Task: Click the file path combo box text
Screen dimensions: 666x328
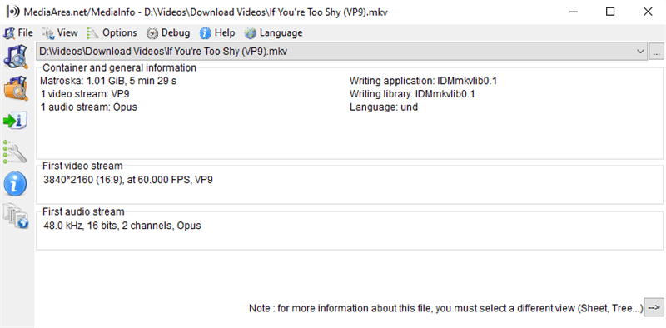Action: tap(163, 52)
